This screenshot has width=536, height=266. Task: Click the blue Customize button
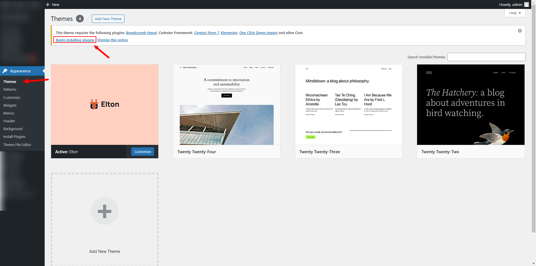coord(142,152)
